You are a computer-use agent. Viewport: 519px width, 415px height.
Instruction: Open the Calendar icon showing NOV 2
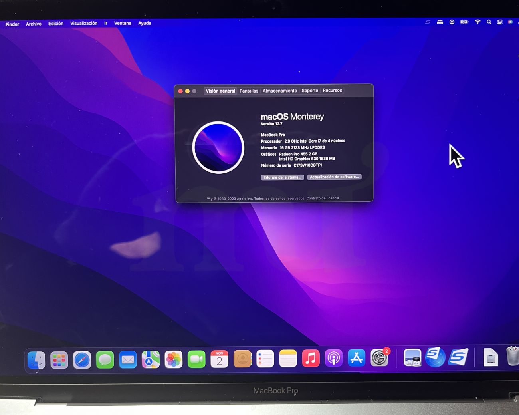219,359
